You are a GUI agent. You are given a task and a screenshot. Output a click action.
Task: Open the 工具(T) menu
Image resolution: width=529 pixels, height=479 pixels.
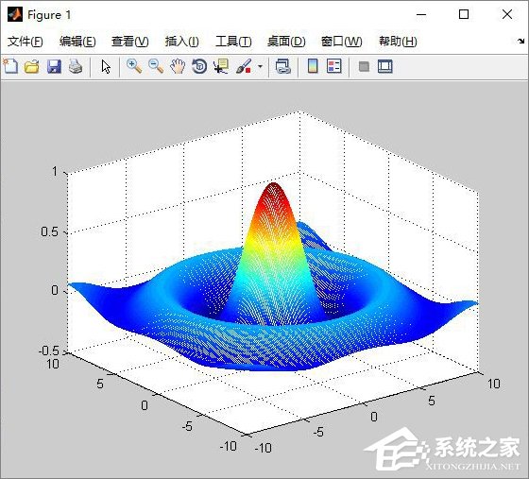pyautogui.click(x=233, y=42)
